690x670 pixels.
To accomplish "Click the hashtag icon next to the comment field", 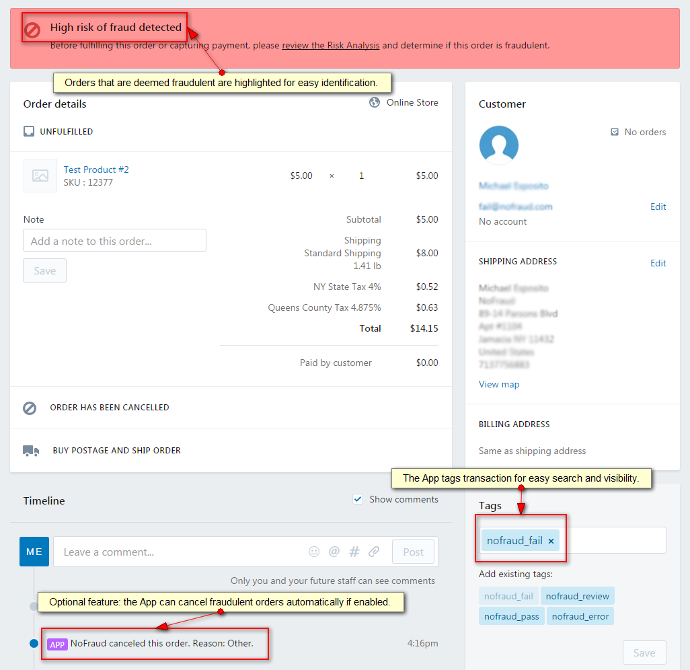I will coord(354,552).
